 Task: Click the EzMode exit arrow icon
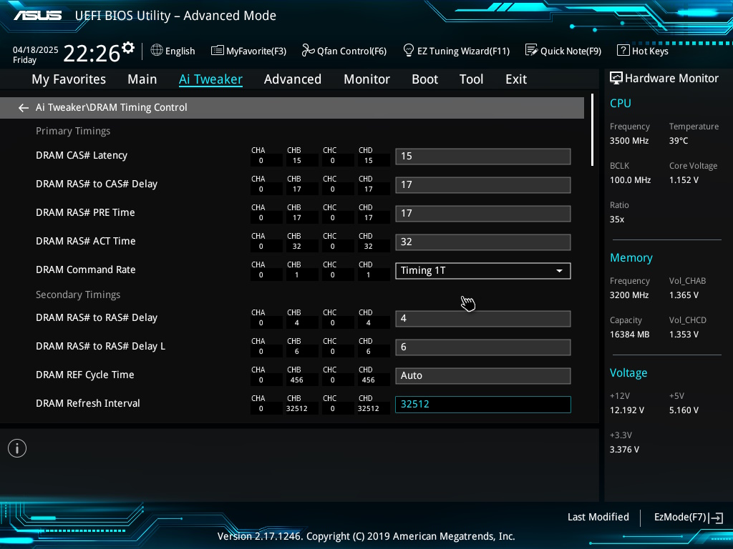coord(716,518)
